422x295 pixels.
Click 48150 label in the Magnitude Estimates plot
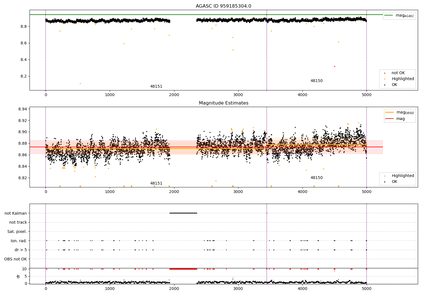click(316, 178)
